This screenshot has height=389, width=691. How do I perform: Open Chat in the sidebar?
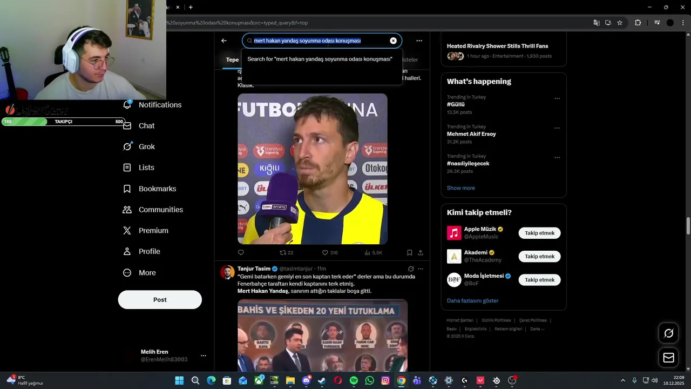pos(139,125)
